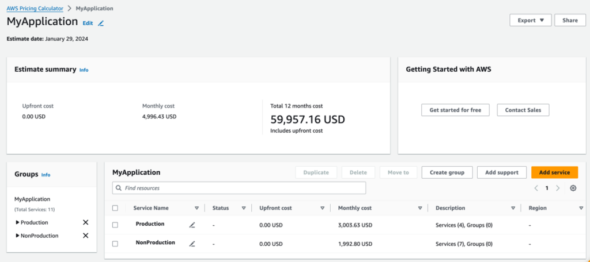Click the Create group button
Viewport: 590px width, 262px height.
447,172
